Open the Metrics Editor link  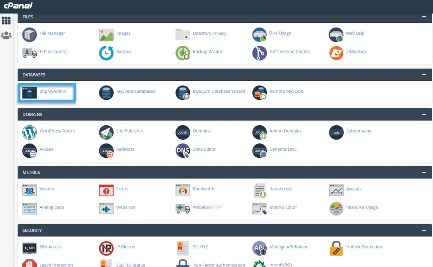(x=283, y=207)
